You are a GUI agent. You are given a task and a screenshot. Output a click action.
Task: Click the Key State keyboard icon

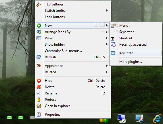113,53
